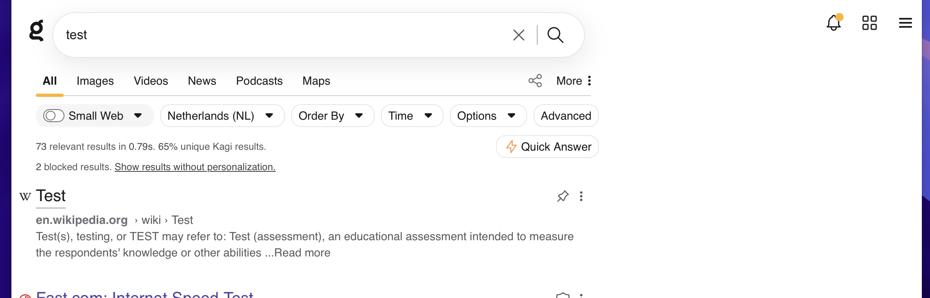Image resolution: width=930 pixels, height=298 pixels.
Task: Click the magnifying glass search icon
Action: tap(555, 35)
